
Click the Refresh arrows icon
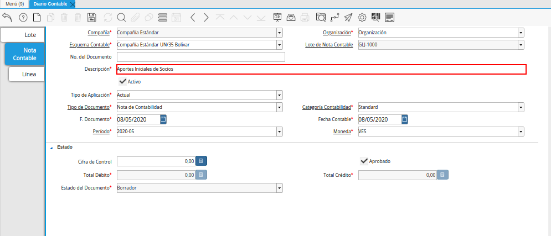108,17
